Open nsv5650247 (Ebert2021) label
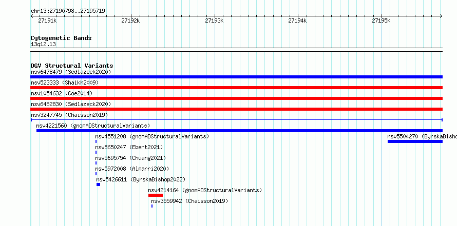The width and height of the screenshot is (457, 226). 129,147
